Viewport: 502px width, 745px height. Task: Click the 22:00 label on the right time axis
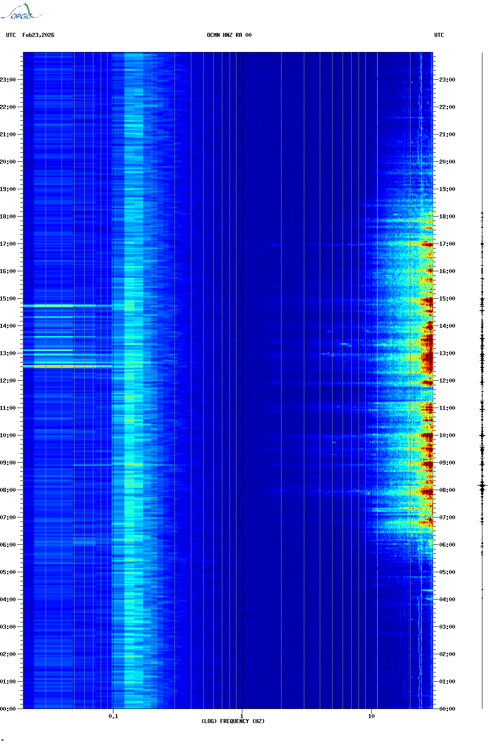click(447, 107)
